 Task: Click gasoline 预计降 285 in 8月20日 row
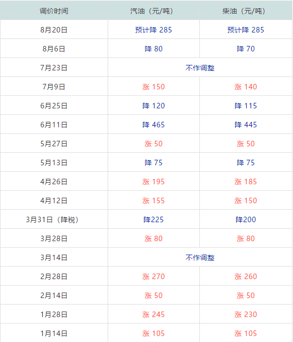[153, 30]
